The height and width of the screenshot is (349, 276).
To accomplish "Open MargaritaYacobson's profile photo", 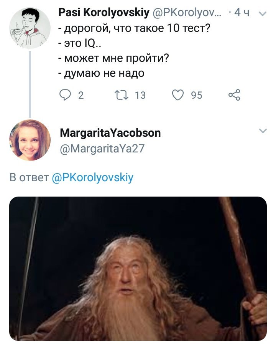I will point(30,140).
